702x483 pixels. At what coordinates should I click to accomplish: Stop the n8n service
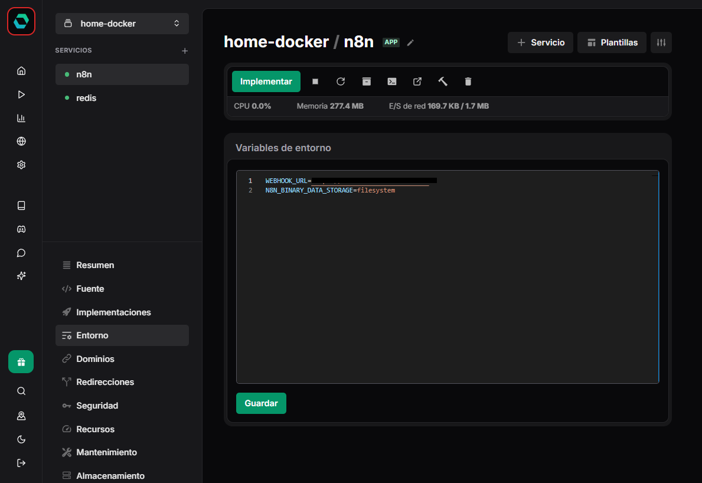[x=315, y=81]
